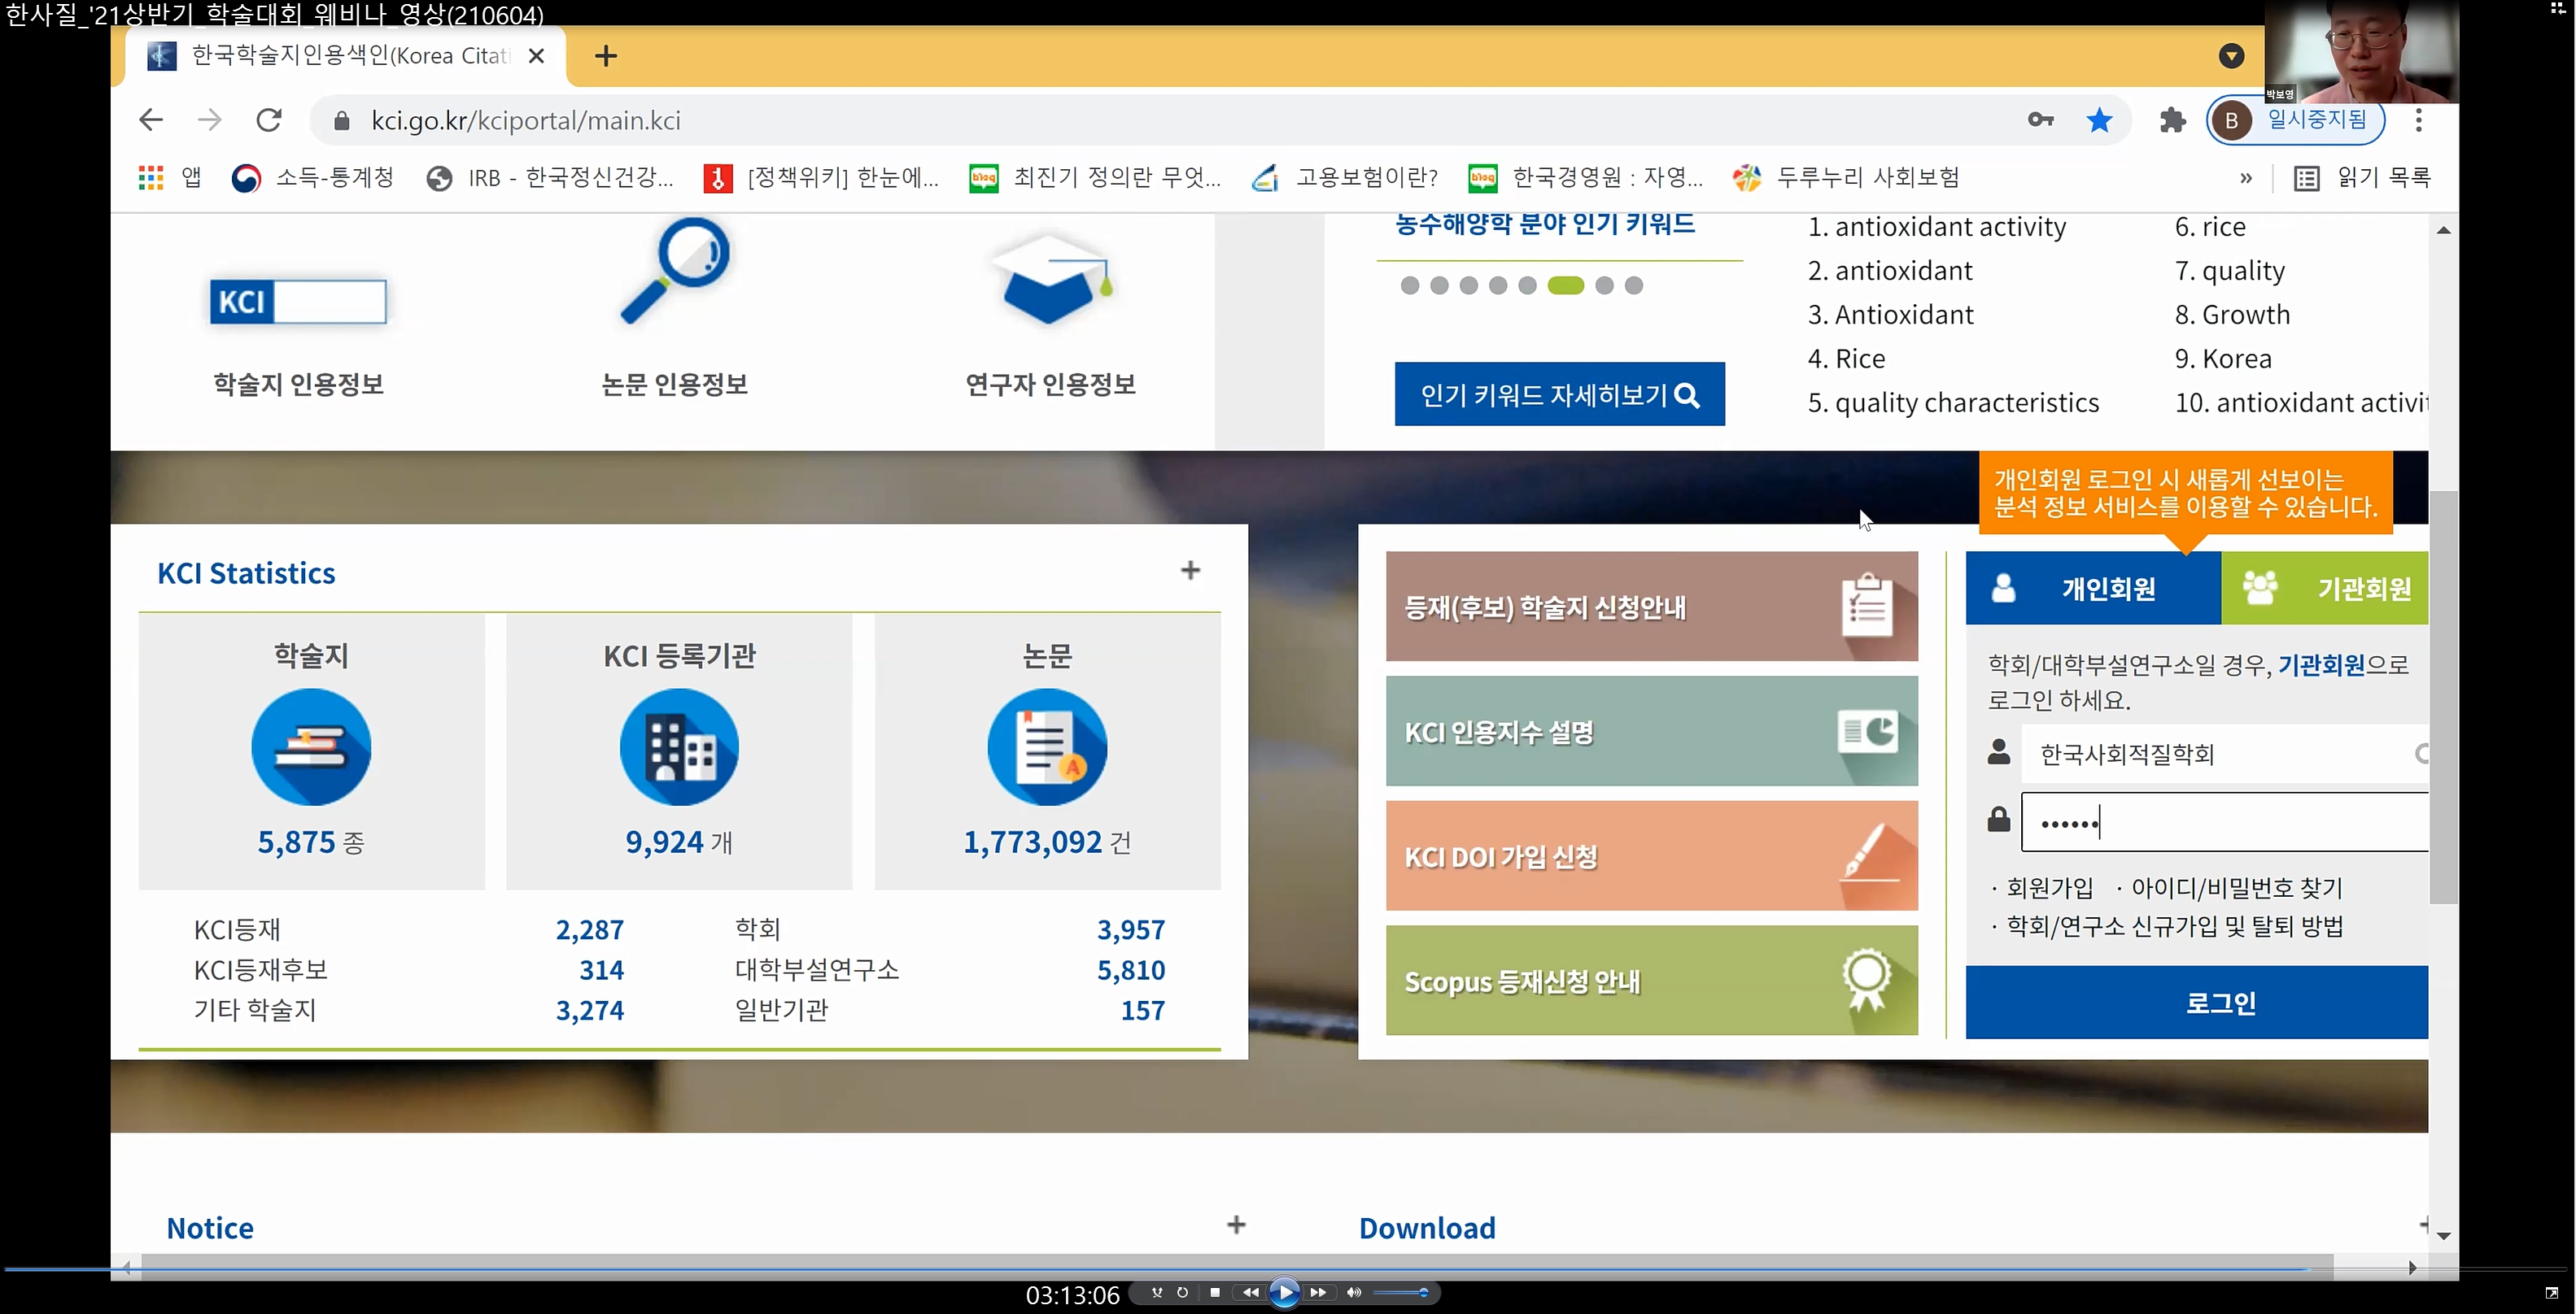Go back in the browser
This screenshot has height=1314, width=2576.
pos(151,120)
